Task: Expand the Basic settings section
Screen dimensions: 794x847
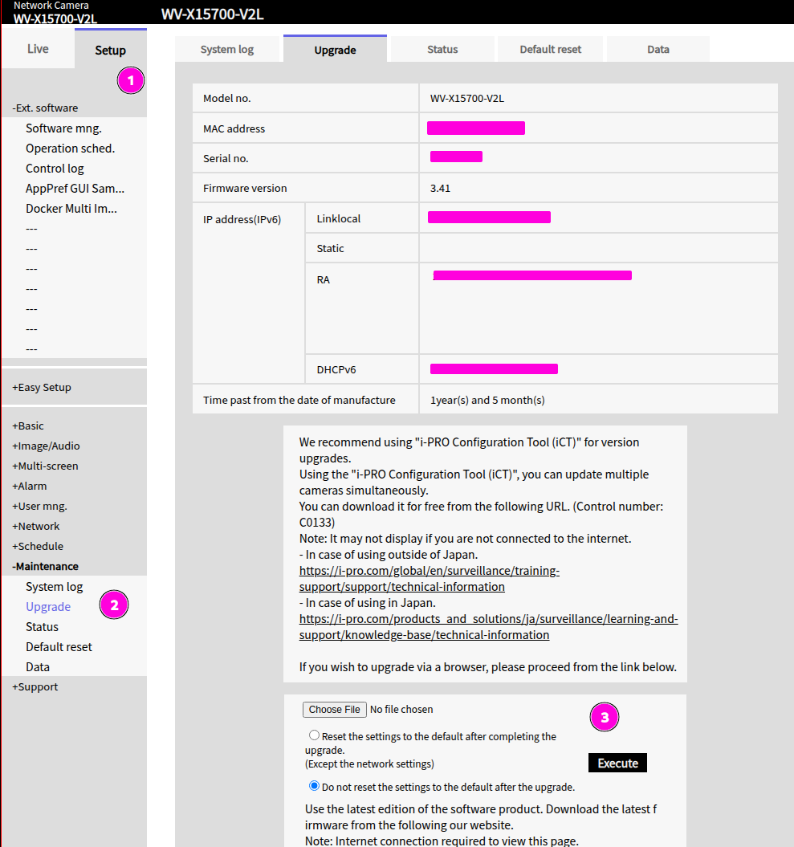Action: (x=28, y=426)
